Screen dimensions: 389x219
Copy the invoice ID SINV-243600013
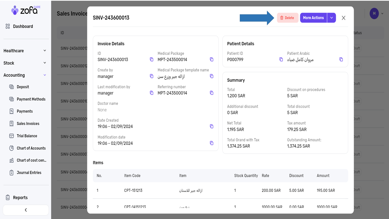pos(152,60)
